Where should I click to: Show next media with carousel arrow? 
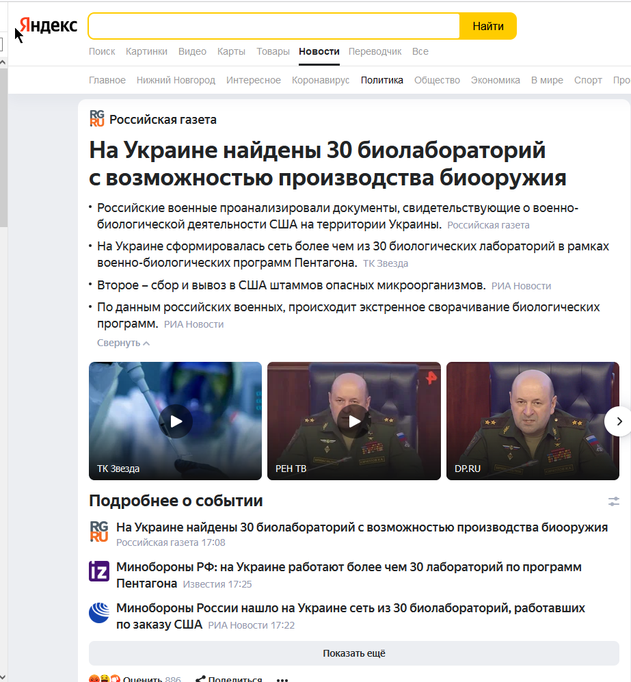coord(619,421)
